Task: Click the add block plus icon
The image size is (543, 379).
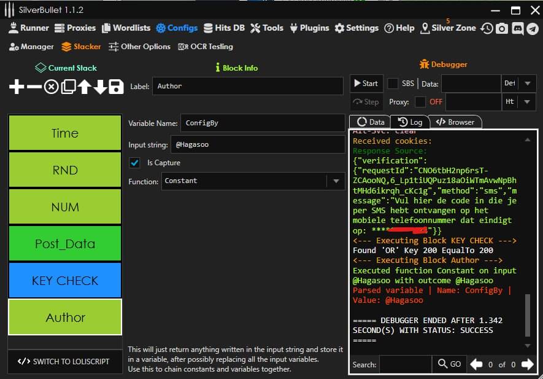Action: point(17,87)
